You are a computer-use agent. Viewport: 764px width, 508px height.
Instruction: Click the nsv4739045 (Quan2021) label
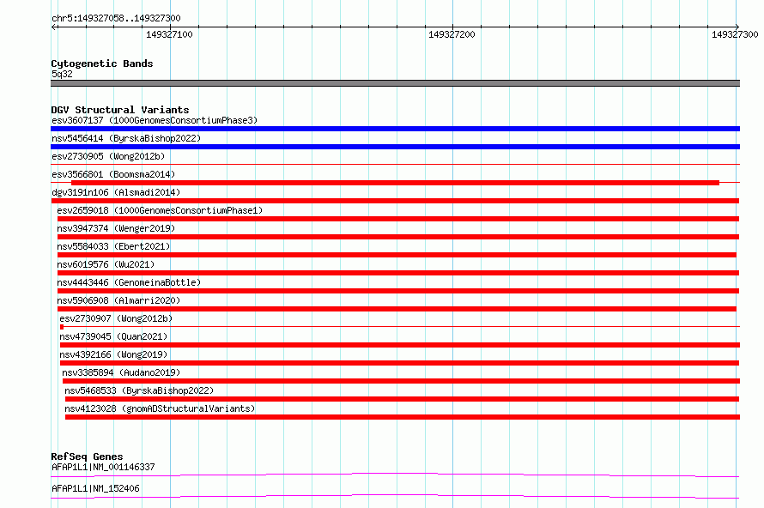113,336
